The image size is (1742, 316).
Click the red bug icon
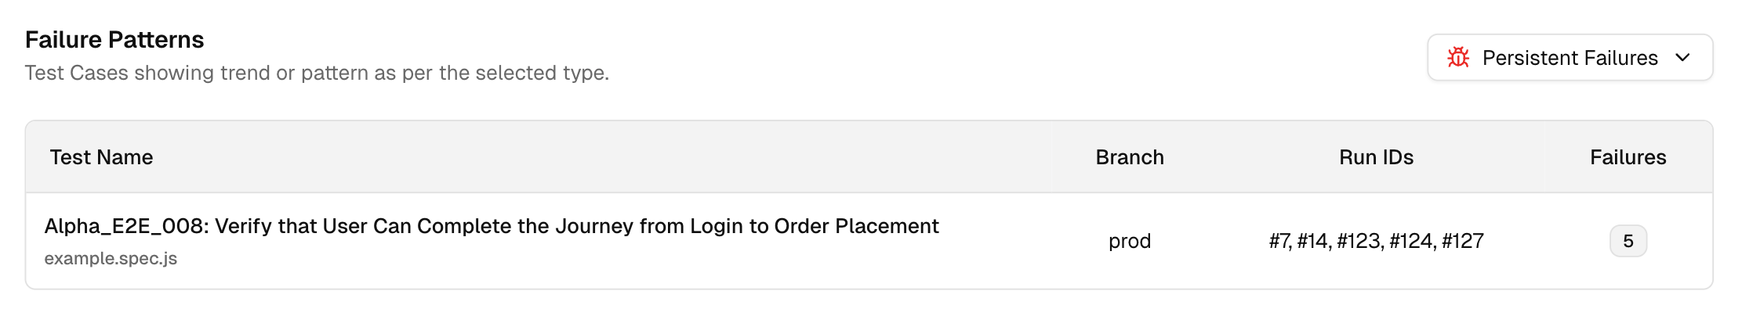[x=1458, y=58]
